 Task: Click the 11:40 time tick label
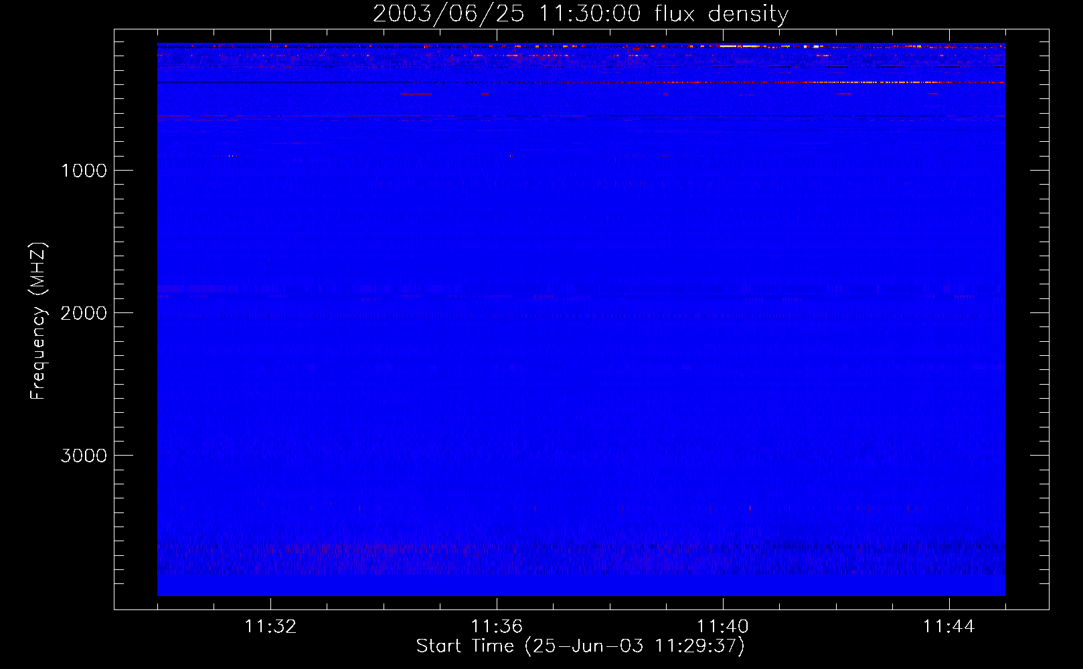[723, 627]
